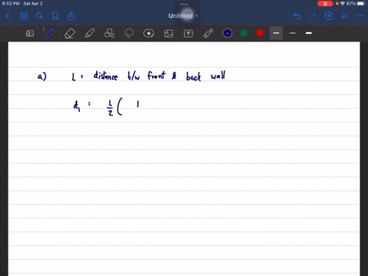Open the search tool
The height and width of the screenshot is (276, 368).
(39, 16)
